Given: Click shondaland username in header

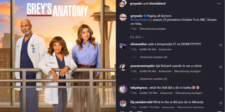Looking at the screenshot, I should click(x=157, y=3).
